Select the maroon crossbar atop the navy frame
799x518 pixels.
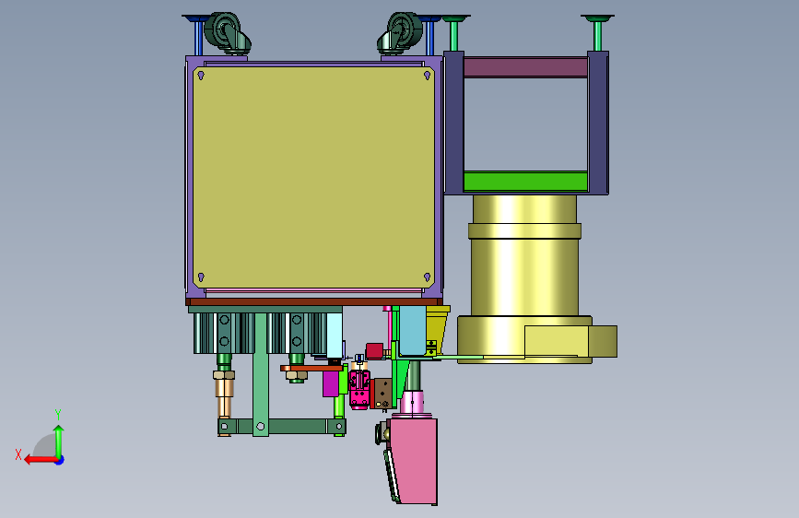[x=525, y=67]
